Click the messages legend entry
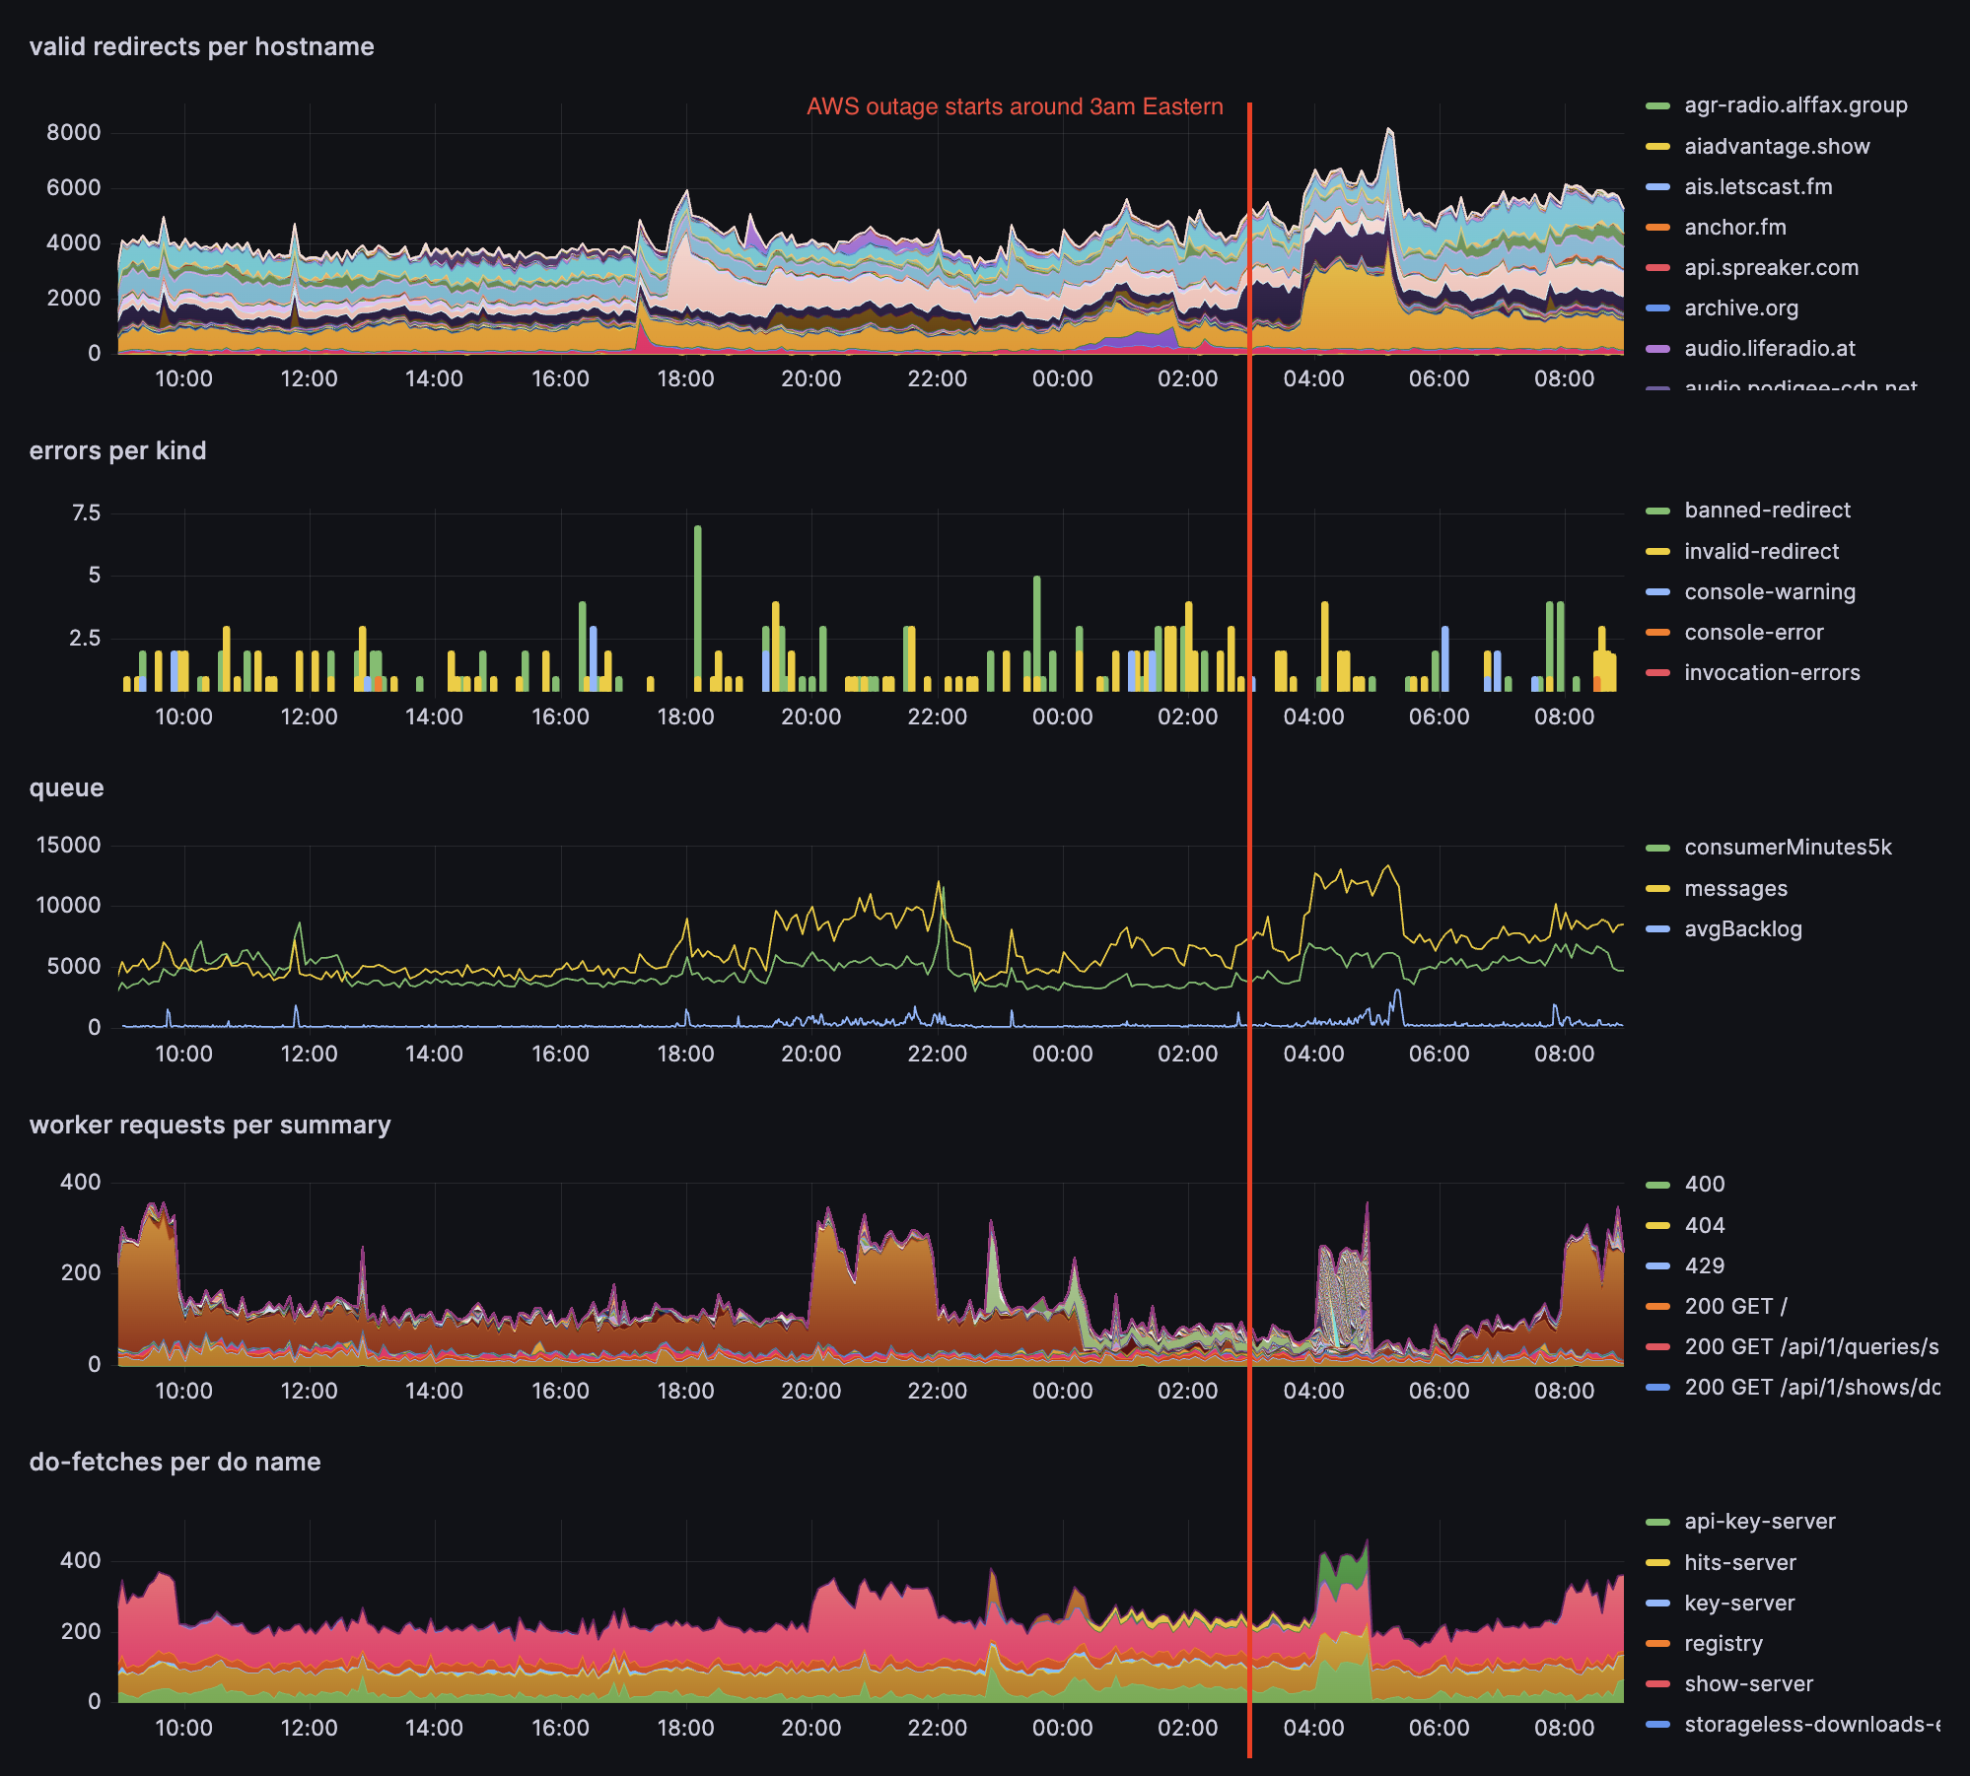Viewport: 1970px width, 1776px height. pos(1735,889)
